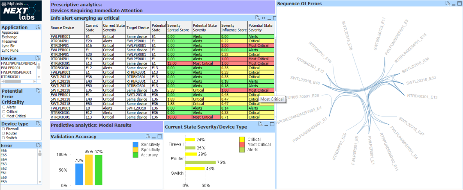Toggle the Router device type checkbox
Image resolution: width=463 pixels, height=190 pixels.
click(3, 133)
